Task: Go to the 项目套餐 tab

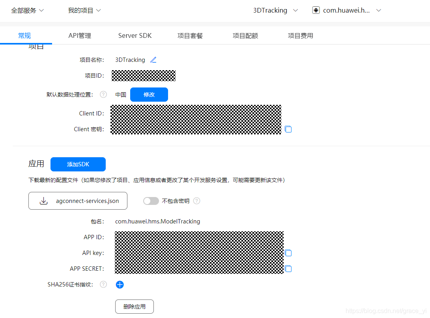Action: (x=190, y=35)
